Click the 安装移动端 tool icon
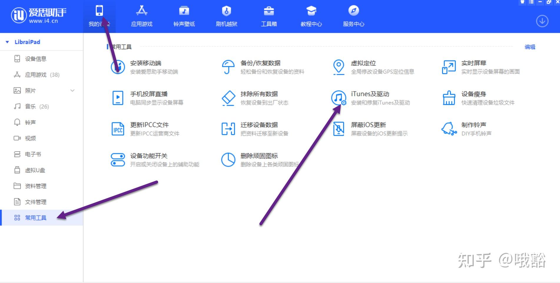The height and width of the screenshot is (283, 560). point(118,67)
